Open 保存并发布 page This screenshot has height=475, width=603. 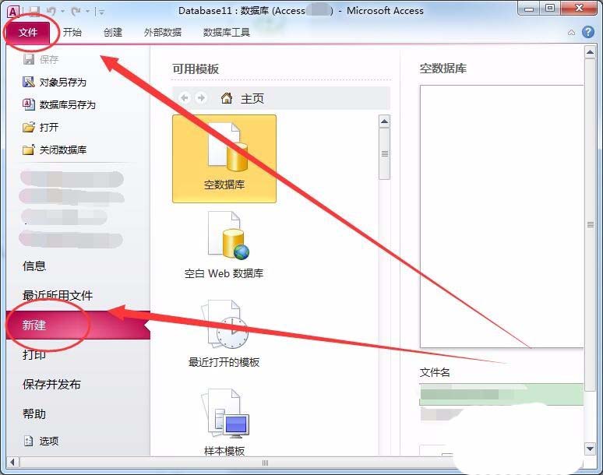(x=51, y=384)
